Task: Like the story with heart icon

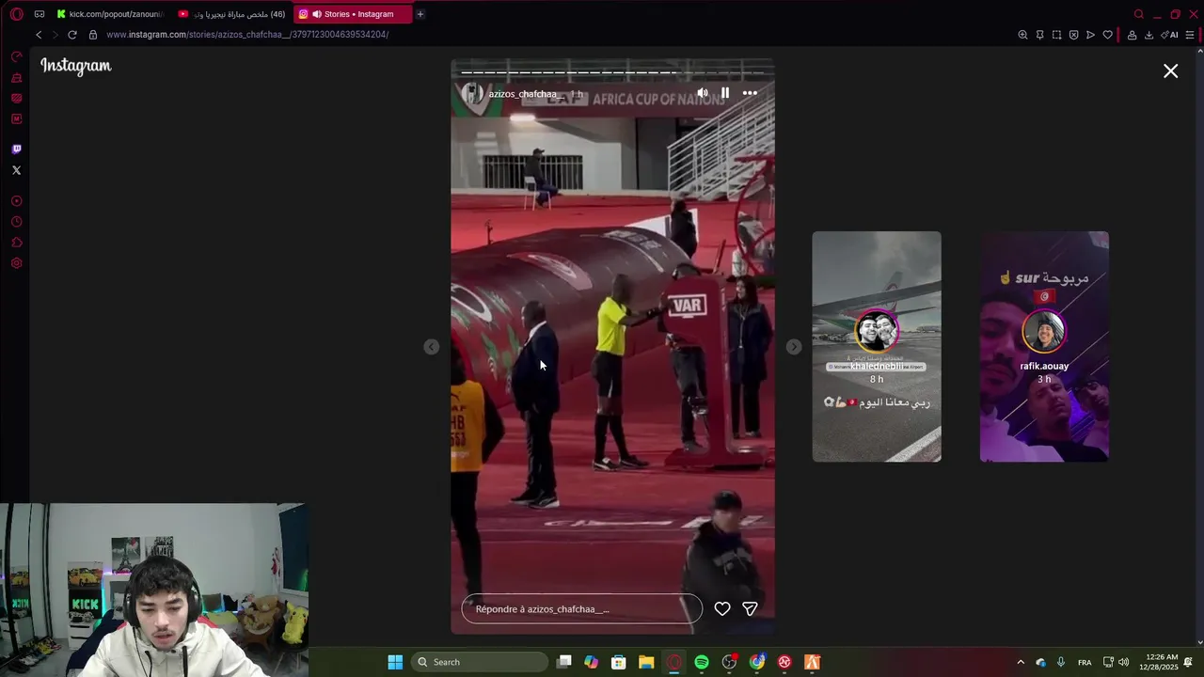Action: [722, 609]
